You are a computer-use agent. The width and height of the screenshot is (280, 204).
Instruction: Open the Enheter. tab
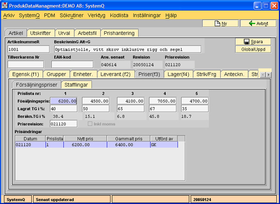83,74
